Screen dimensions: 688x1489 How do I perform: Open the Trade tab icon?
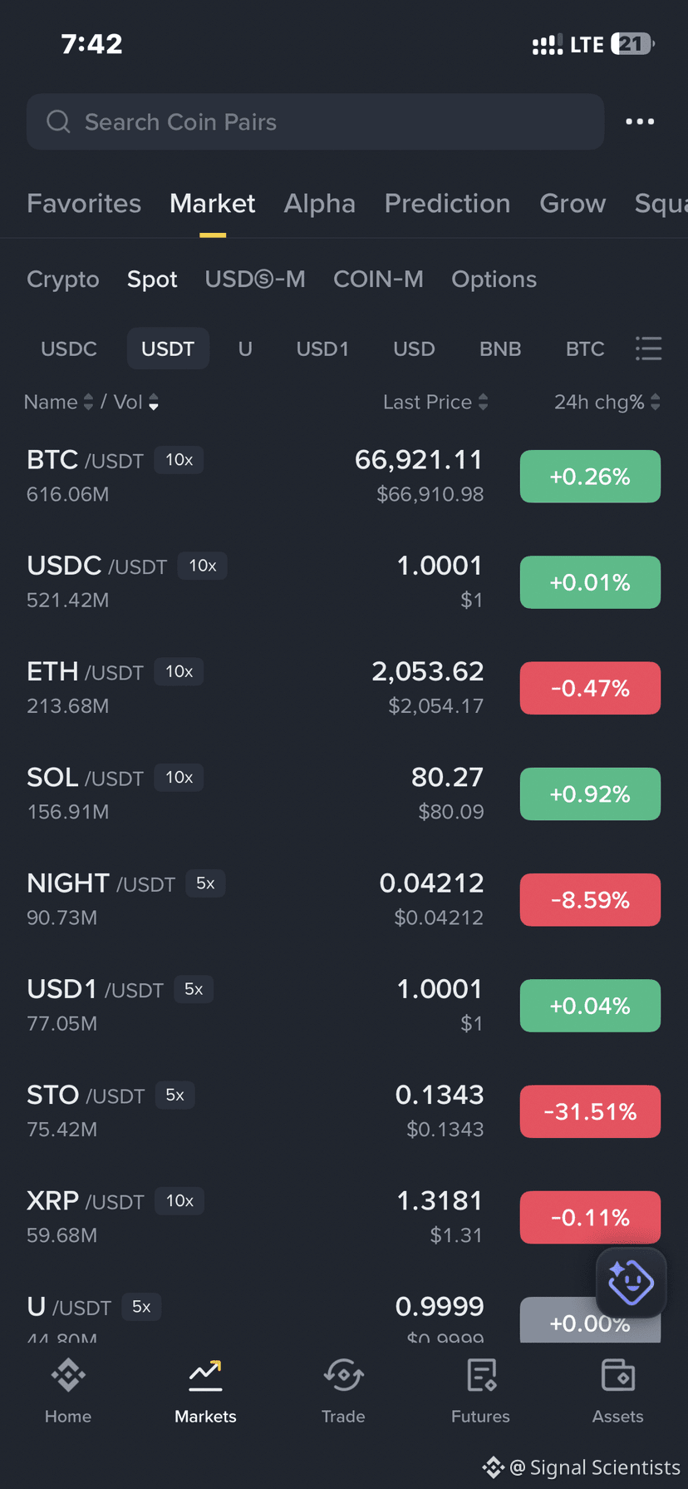tap(343, 1375)
